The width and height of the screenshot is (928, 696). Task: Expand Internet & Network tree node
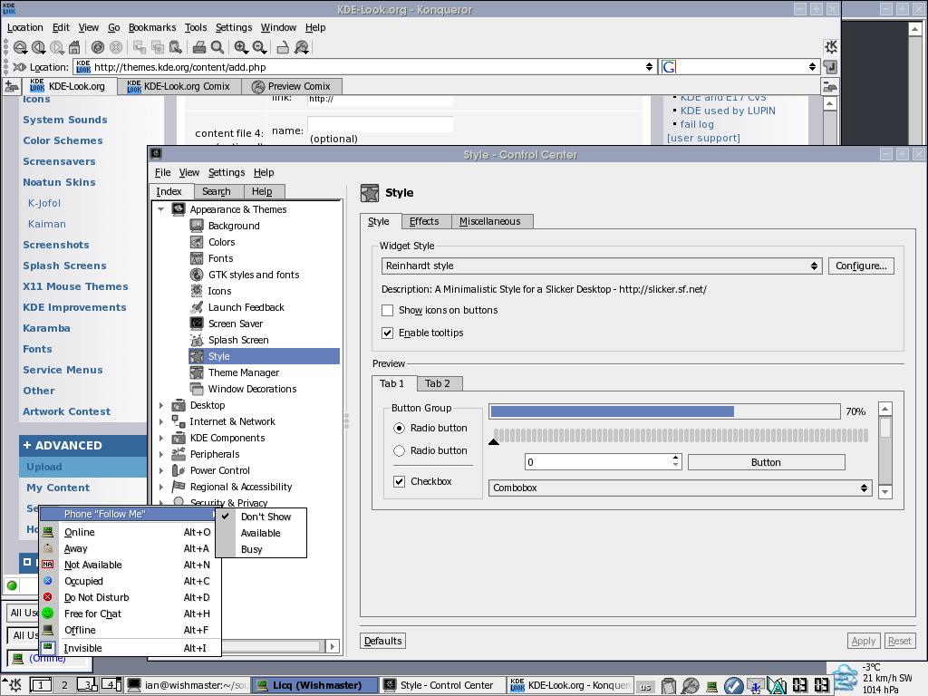pyautogui.click(x=161, y=421)
